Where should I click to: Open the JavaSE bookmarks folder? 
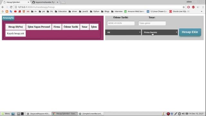(x=84, y=12)
